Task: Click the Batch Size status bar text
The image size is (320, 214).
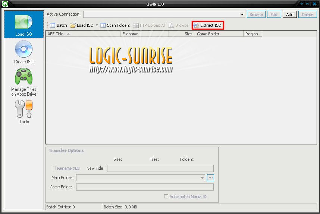Action: coord(120,207)
